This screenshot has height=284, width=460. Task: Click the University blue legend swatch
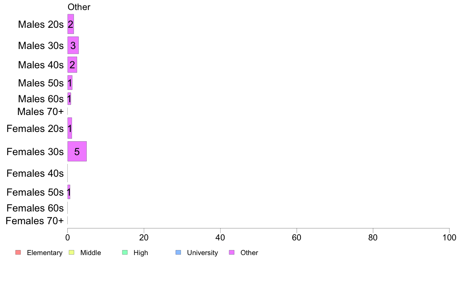[178, 252]
